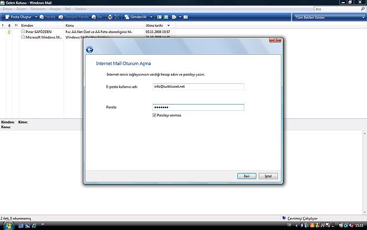
Task: Click the TR language indicator
Action: (x=289, y=225)
